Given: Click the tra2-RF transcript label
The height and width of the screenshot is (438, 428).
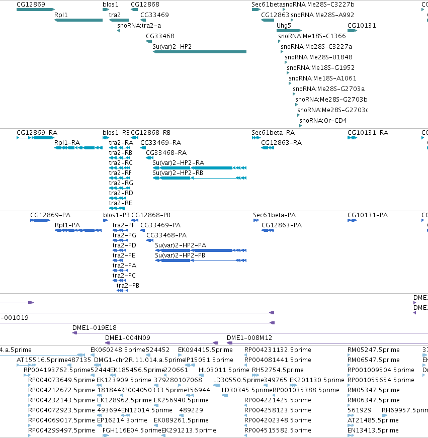Looking at the screenshot, I should (x=120, y=173).
